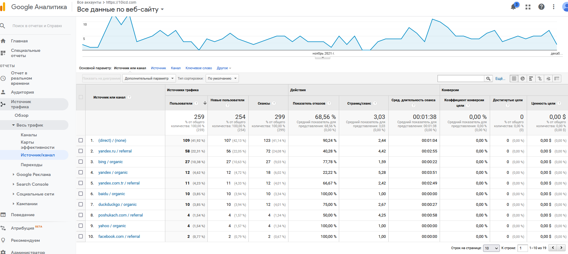Screen dimensions: 568x254
Task: Switch primary dimension to 'Источник'
Action: [x=159, y=68]
